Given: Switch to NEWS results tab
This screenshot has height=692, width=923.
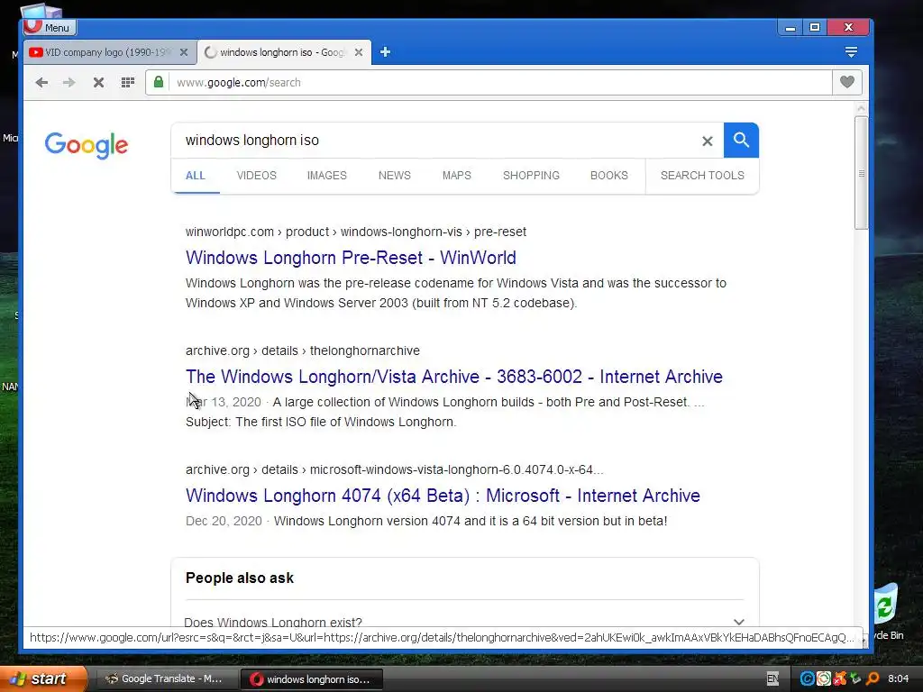Looking at the screenshot, I should [x=395, y=176].
